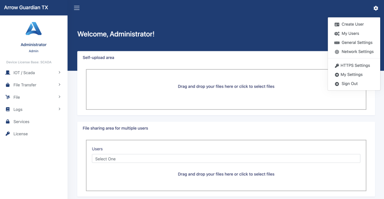Open the gear settings menu
This screenshot has width=384, height=199.
pyautogui.click(x=376, y=8)
